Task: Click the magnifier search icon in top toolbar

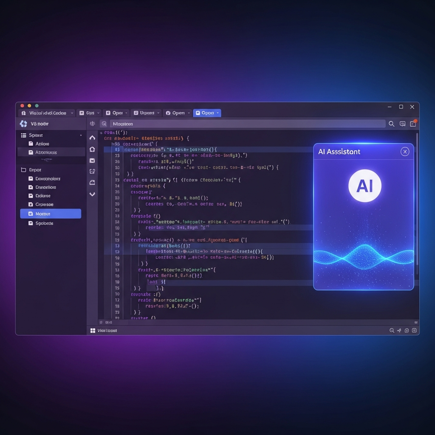Action: click(391, 124)
